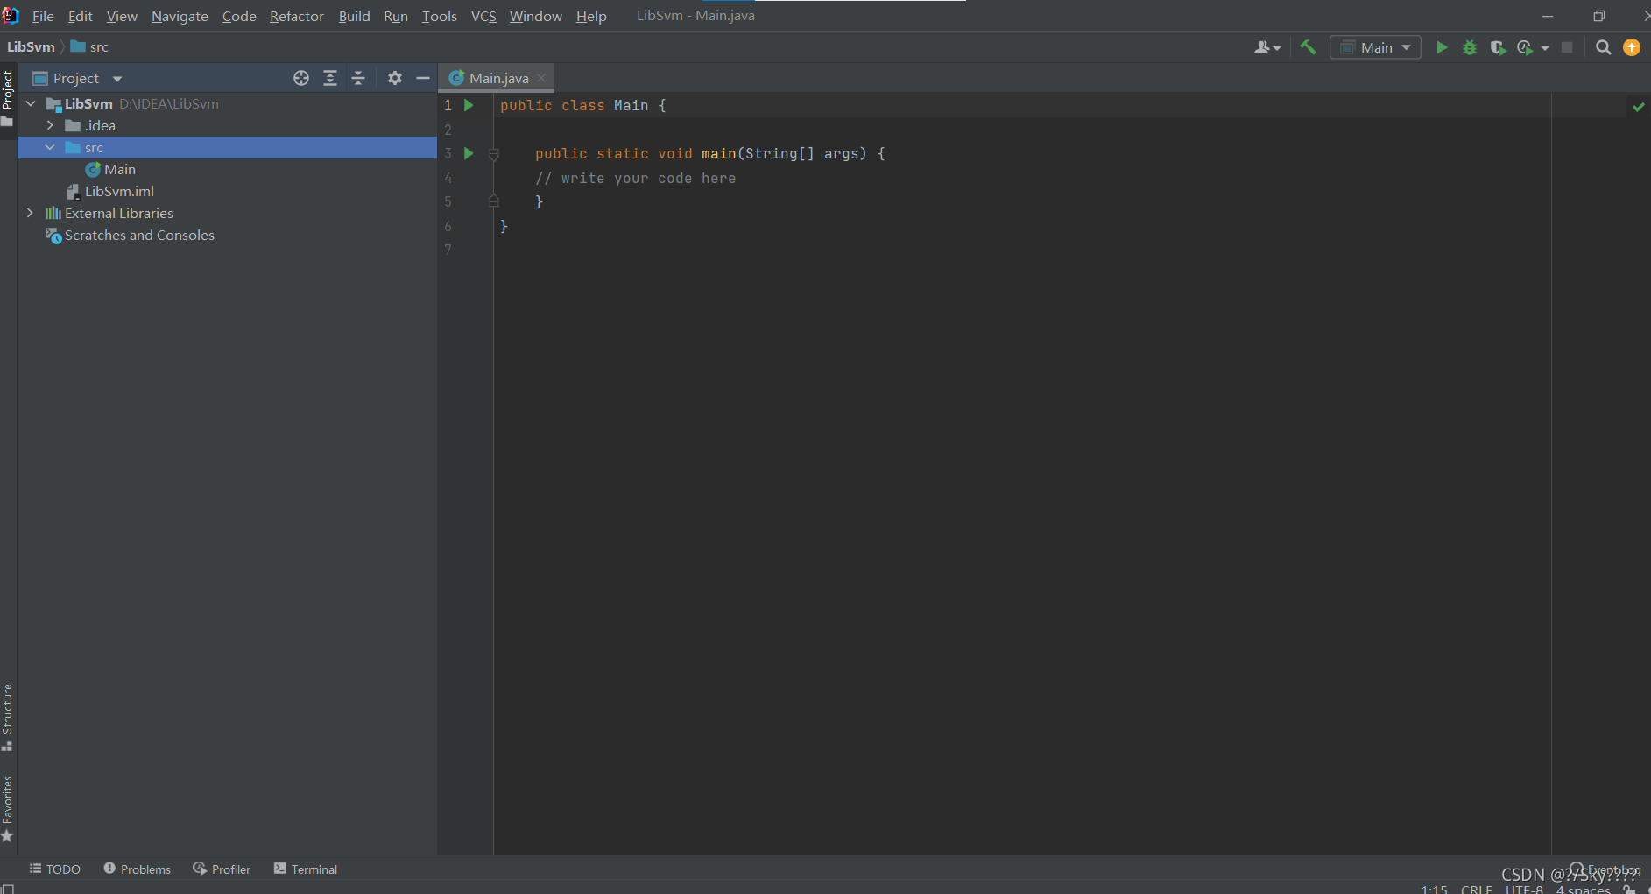Open the VCS menu
Image resolution: width=1651 pixels, height=894 pixels.
click(483, 16)
